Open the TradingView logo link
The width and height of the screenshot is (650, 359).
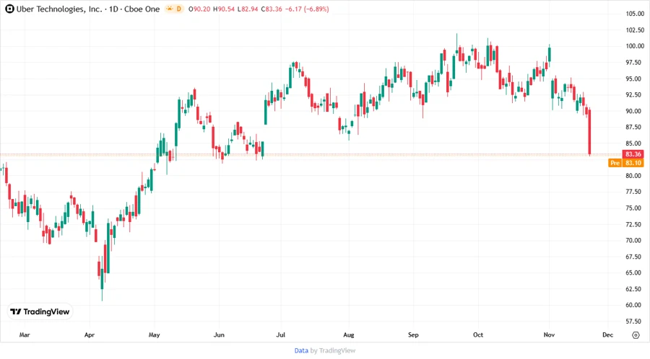40,311
